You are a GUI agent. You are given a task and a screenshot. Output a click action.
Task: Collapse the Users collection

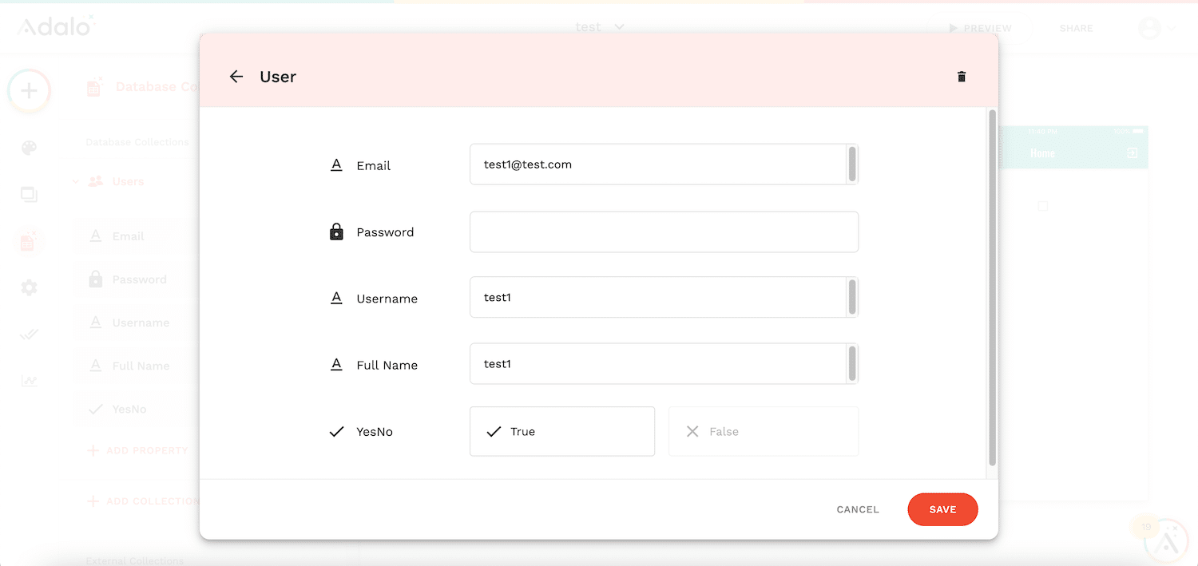(x=76, y=182)
